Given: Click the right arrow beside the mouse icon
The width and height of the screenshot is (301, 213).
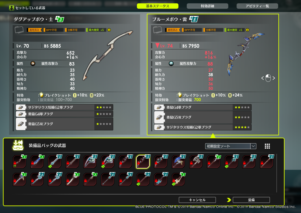Looking at the screenshot, I should point(274,78).
